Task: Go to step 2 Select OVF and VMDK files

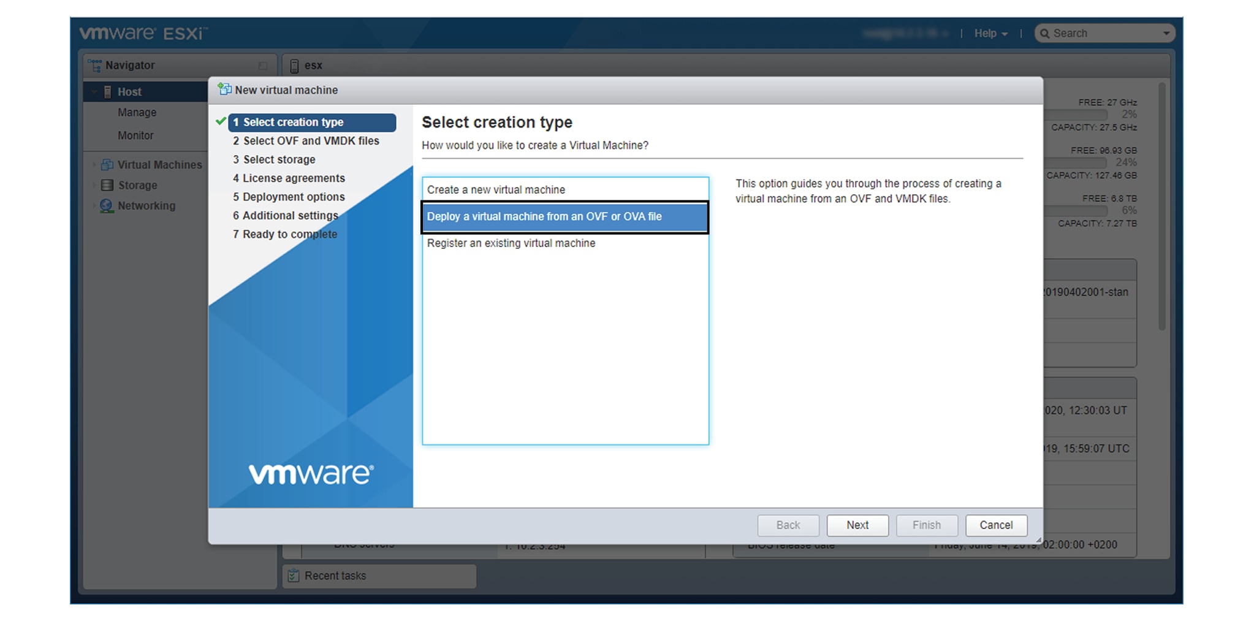Action: (306, 140)
